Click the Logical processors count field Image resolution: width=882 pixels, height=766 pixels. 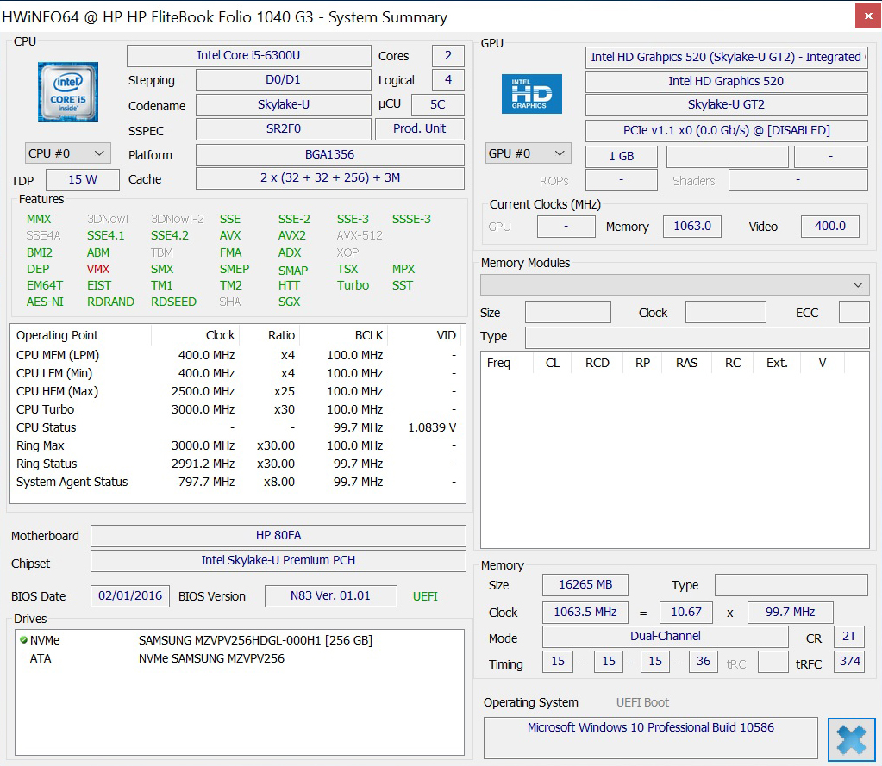[447, 80]
